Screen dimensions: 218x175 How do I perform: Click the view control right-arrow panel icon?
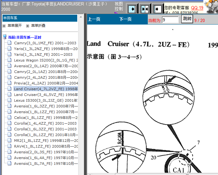tap(132, 9)
